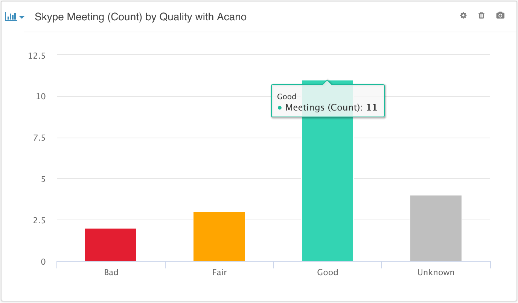Click the bar chart type icon

point(11,17)
